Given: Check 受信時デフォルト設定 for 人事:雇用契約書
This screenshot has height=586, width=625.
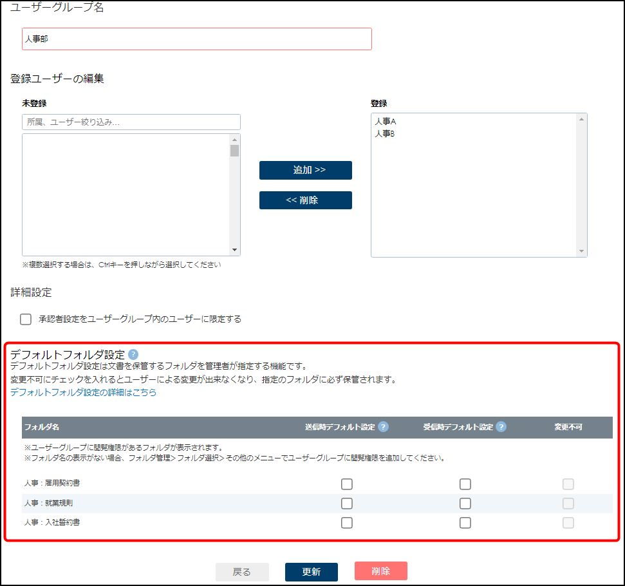Looking at the screenshot, I should click(465, 484).
